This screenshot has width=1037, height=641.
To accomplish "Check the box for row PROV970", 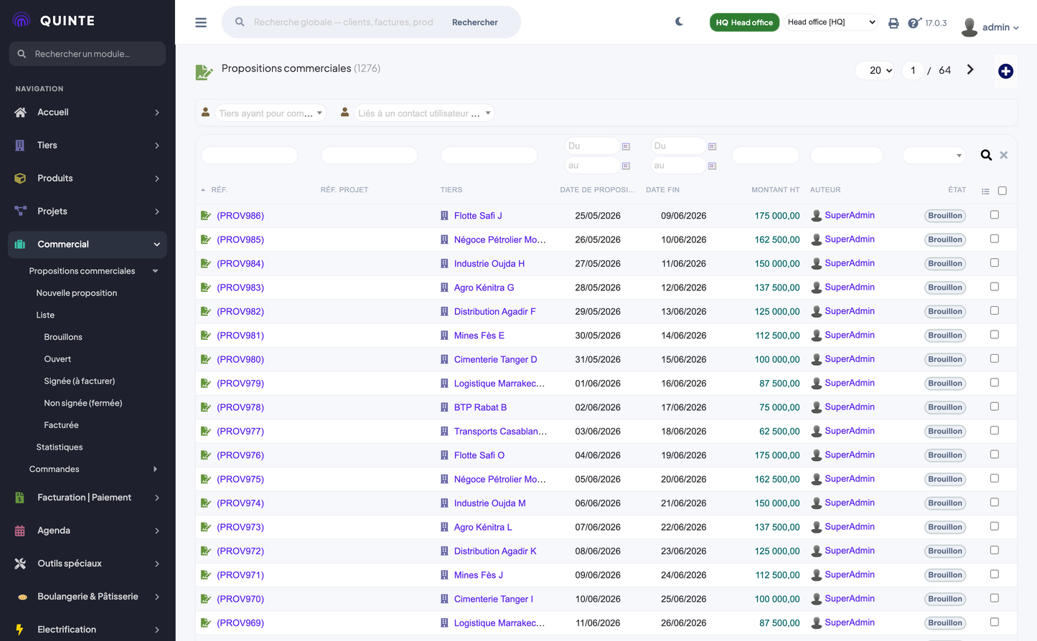I will [x=995, y=598].
